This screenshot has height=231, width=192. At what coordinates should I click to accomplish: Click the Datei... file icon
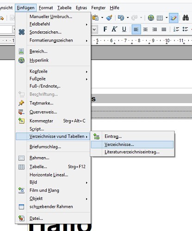[21, 219]
